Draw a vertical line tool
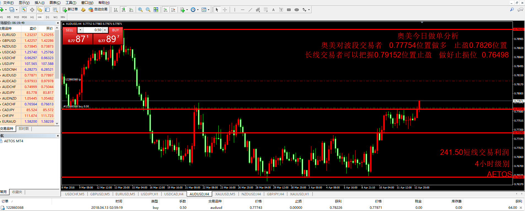 click(235, 10)
